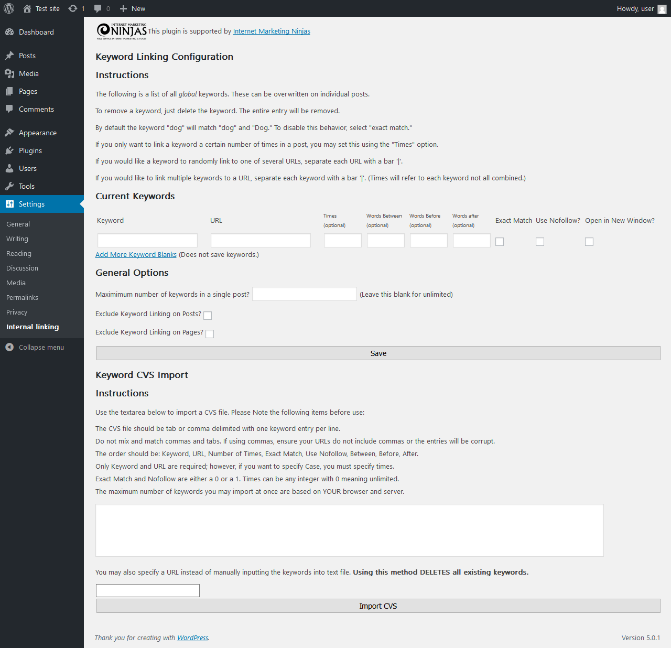Viewport: 671px width, 648px height.
Task: Click the Import CVS button
Action: tap(378, 606)
